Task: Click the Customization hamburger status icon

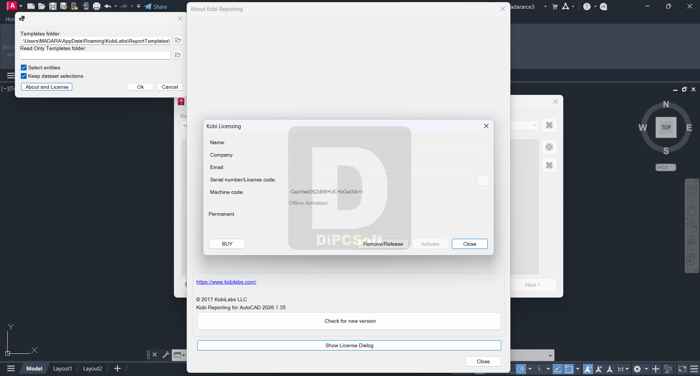Action: click(695, 369)
